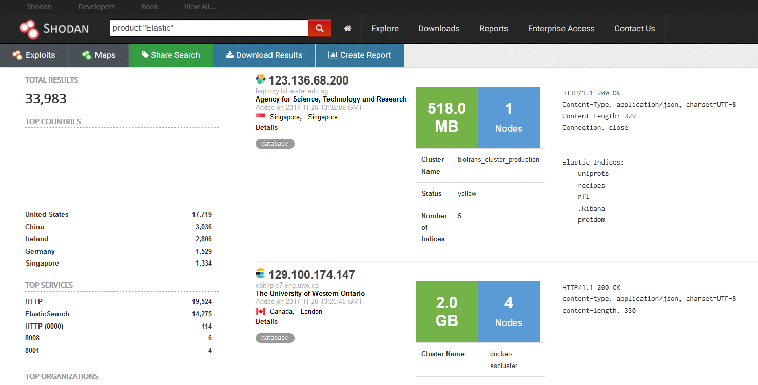Open the Downloads menu

439,29
